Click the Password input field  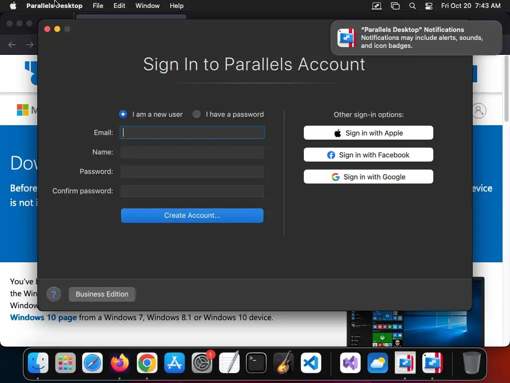(192, 172)
